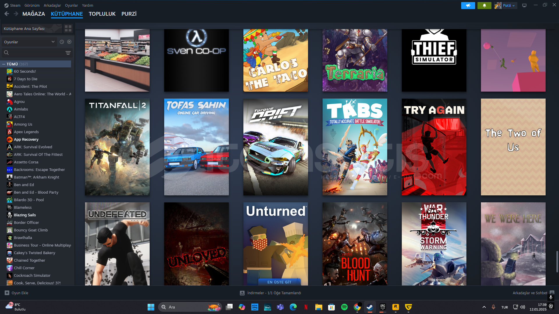
Task: Click the forward navigation arrow
Action: (16, 14)
